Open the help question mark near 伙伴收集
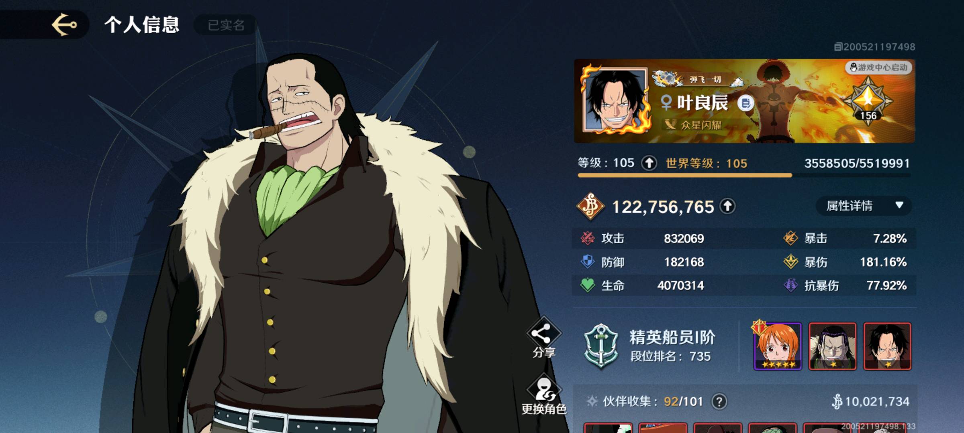964x433 pixels. 719,401
